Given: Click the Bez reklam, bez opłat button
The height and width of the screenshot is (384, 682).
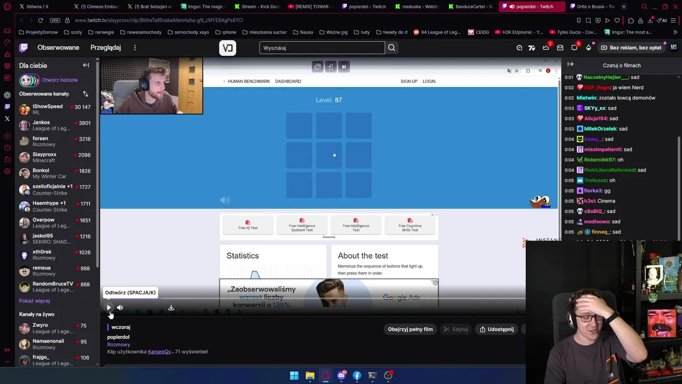Looking at the screenshot, I should pos(631,47).
